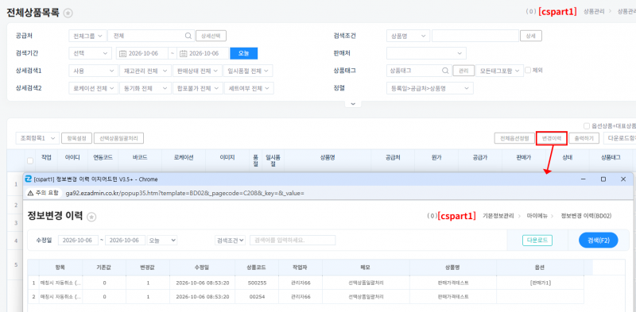Open the 일시품절 전체 dropdown
The image size is (636, 312).
point(248,71)
